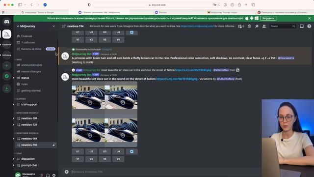314x177 pixels.
Task: Regenerate images with the lower blue refresh button
Action: [x=131, y=151]
